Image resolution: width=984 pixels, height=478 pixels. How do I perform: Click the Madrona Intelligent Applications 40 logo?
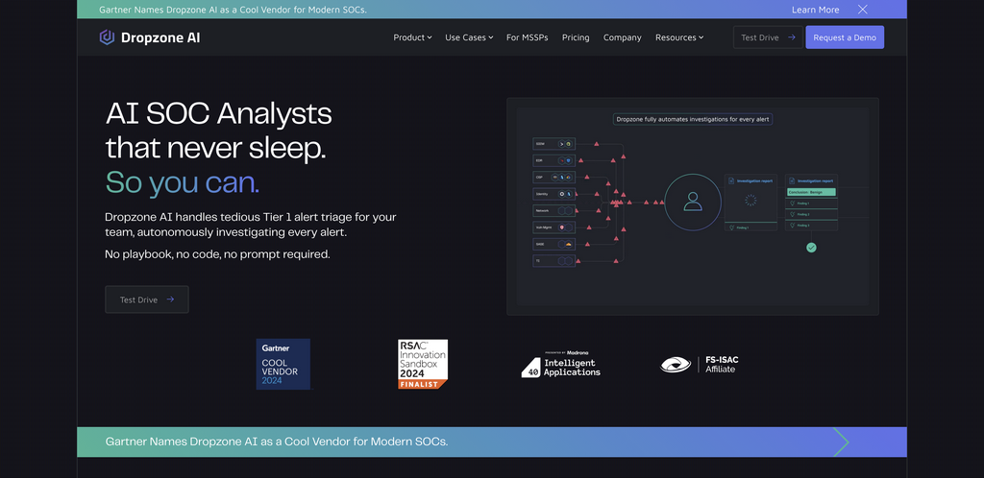560,364
